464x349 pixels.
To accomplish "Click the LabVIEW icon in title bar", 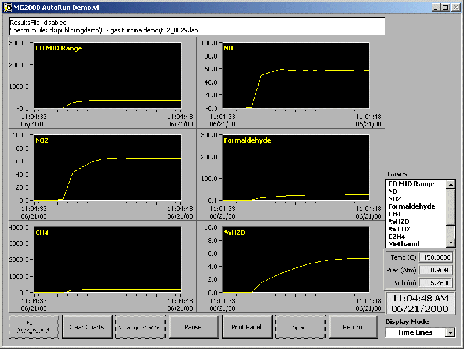I will click(8, 8).
